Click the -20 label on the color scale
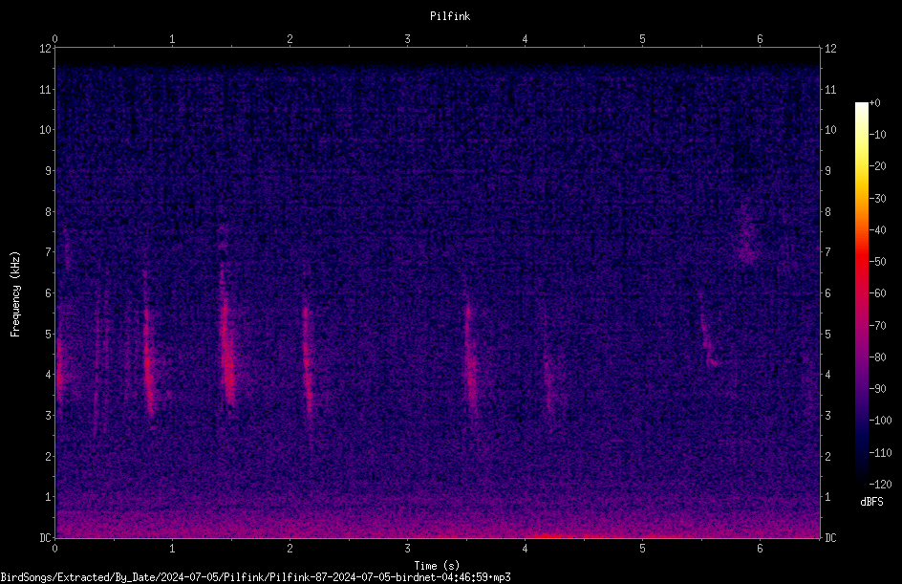 coord(877,166)
